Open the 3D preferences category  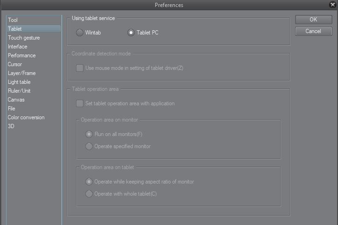[x=11, y=126]
